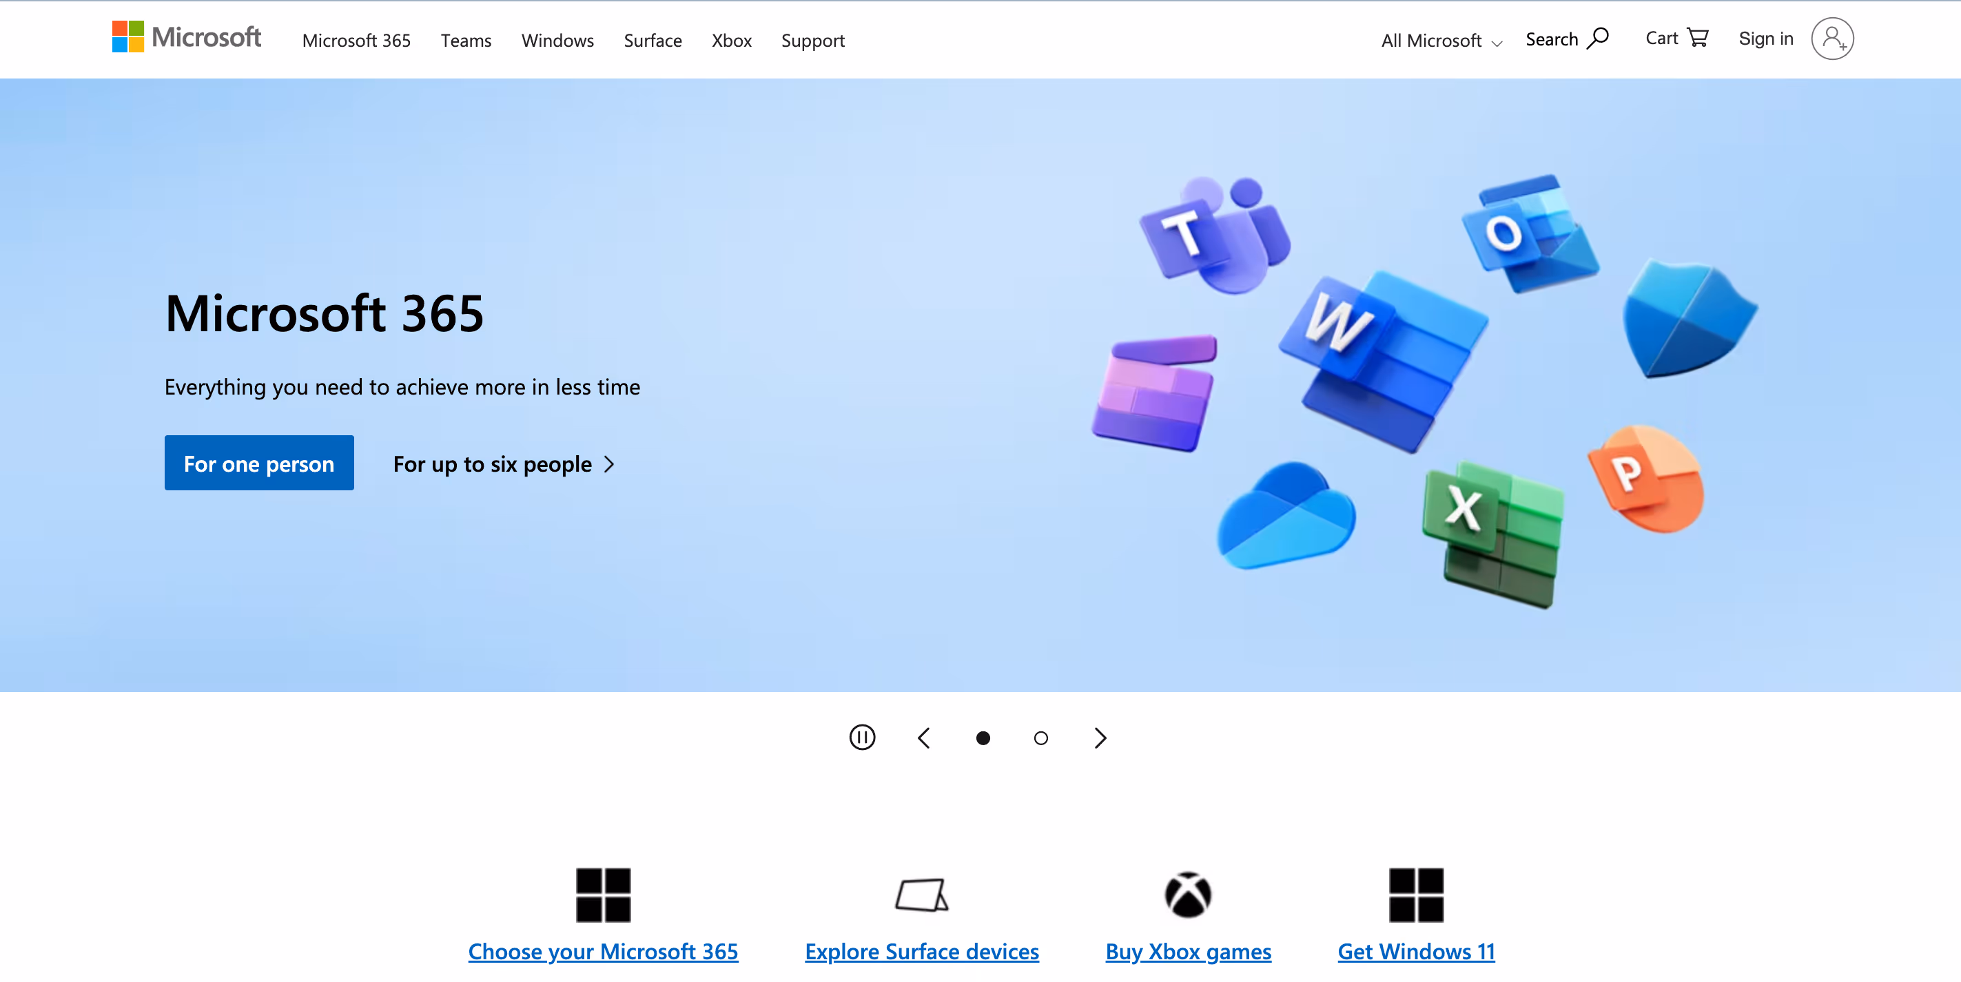Open the Xbox navigation item
The width and height of the screenshot is (1961, 982).
[x=731, y=41]
